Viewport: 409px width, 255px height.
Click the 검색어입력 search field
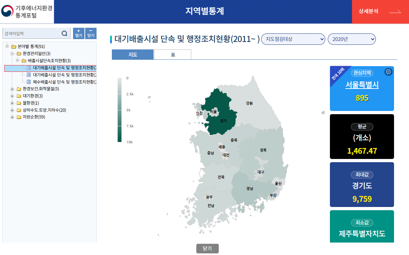pyautogui.click(x=32, y=33)
